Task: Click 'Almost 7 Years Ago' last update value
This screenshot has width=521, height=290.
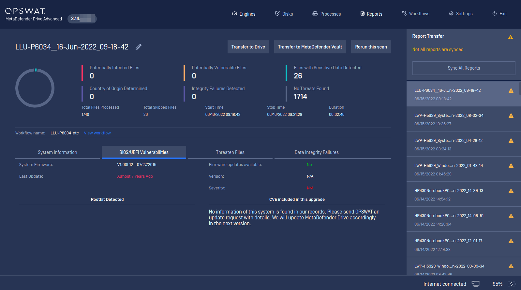Action: pyautogui.click(x=135, y=176)
